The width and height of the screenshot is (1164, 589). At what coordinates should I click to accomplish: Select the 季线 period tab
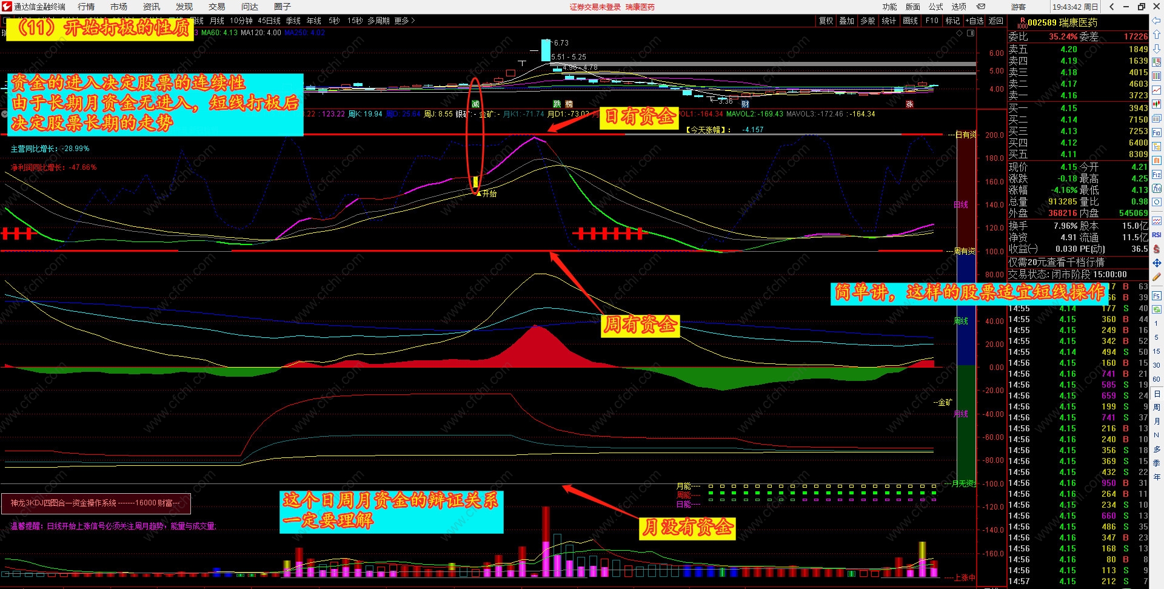tap(293, 21)
